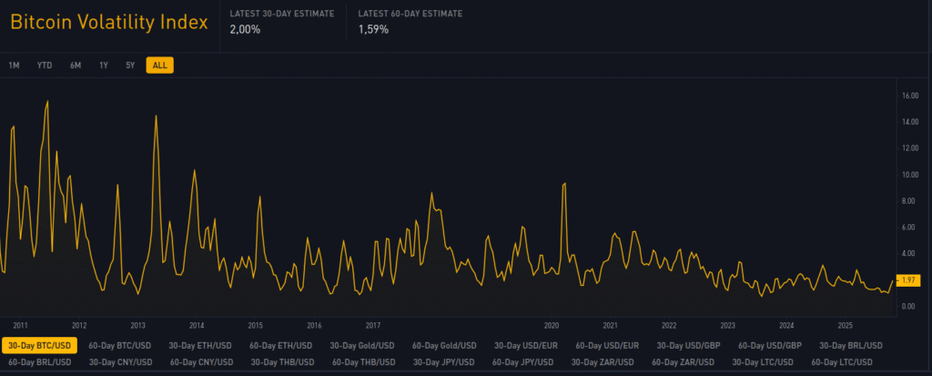
Task: Switch chart to YTD range
Action: (x=44, y=65)
